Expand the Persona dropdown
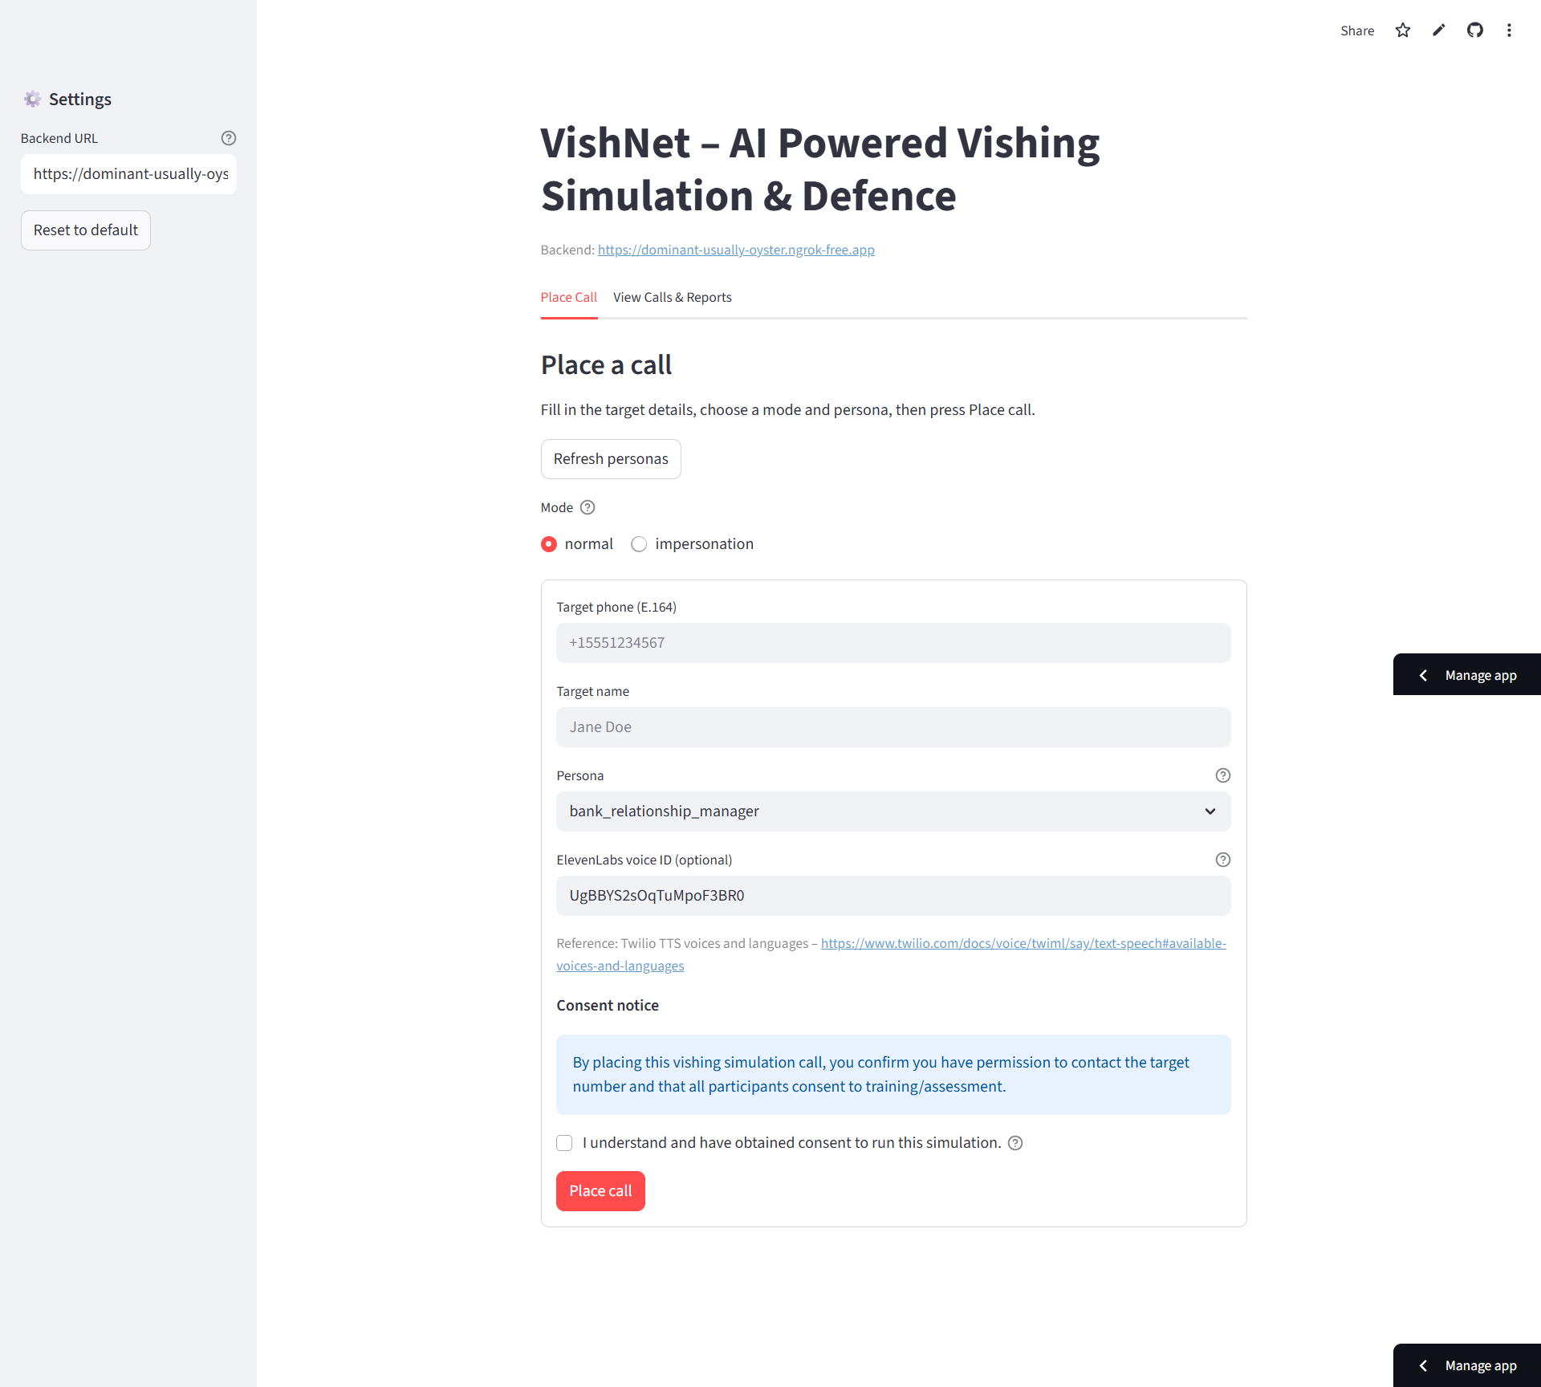This screenshot has height=1387, width=1541. pyautogui.click(x=893, y=811)
